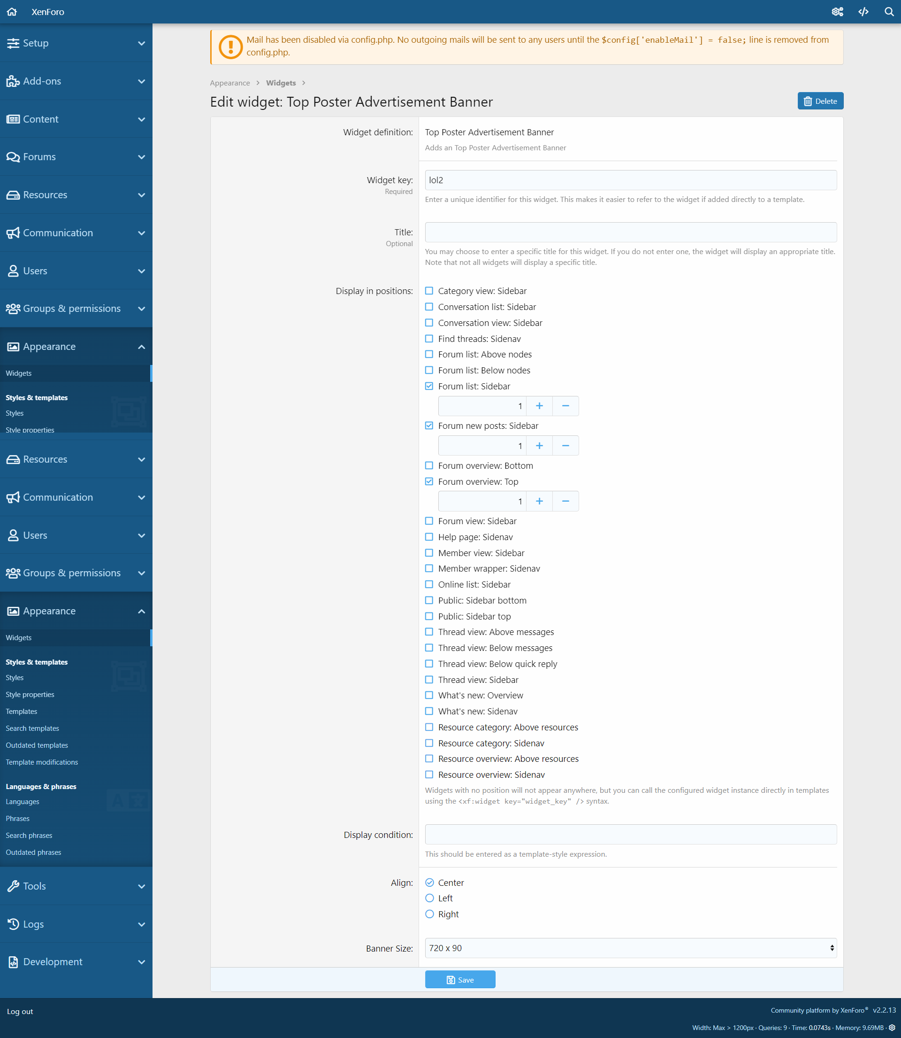Click the Tools wrench icon

pos(13,886)
